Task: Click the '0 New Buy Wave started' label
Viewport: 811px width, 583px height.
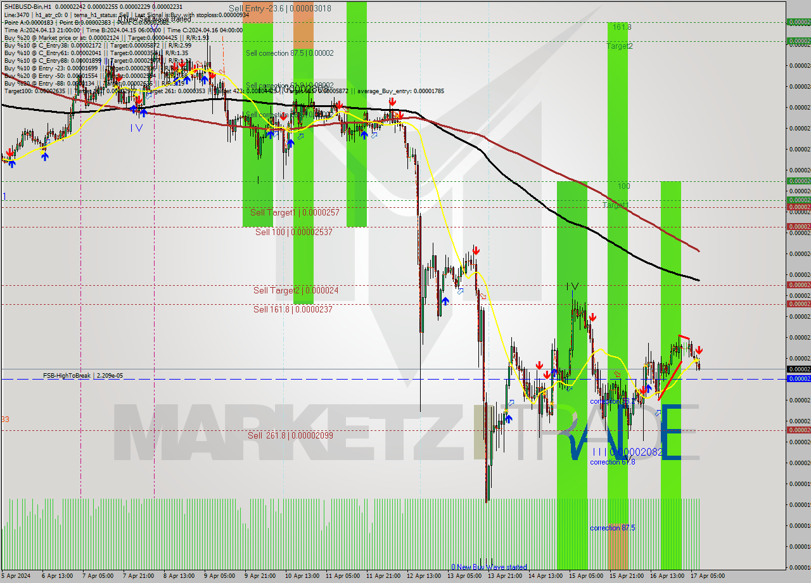Action: point(489,567)
